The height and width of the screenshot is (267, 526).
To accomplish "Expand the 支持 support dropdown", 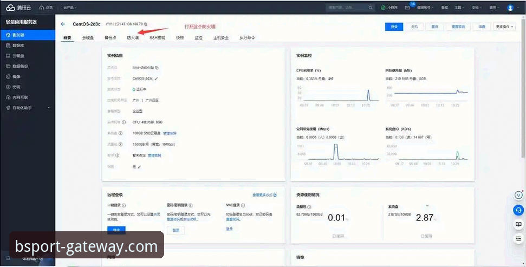I will [477, 8].
